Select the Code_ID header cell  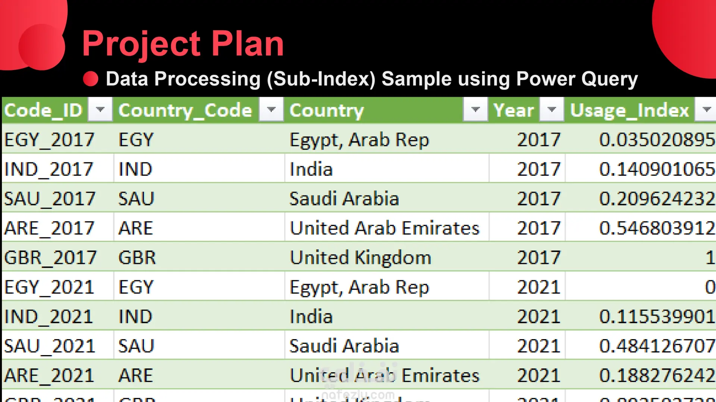(57, 110)
